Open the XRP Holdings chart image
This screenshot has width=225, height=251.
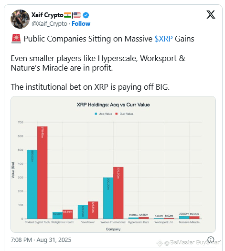point(113,165)
